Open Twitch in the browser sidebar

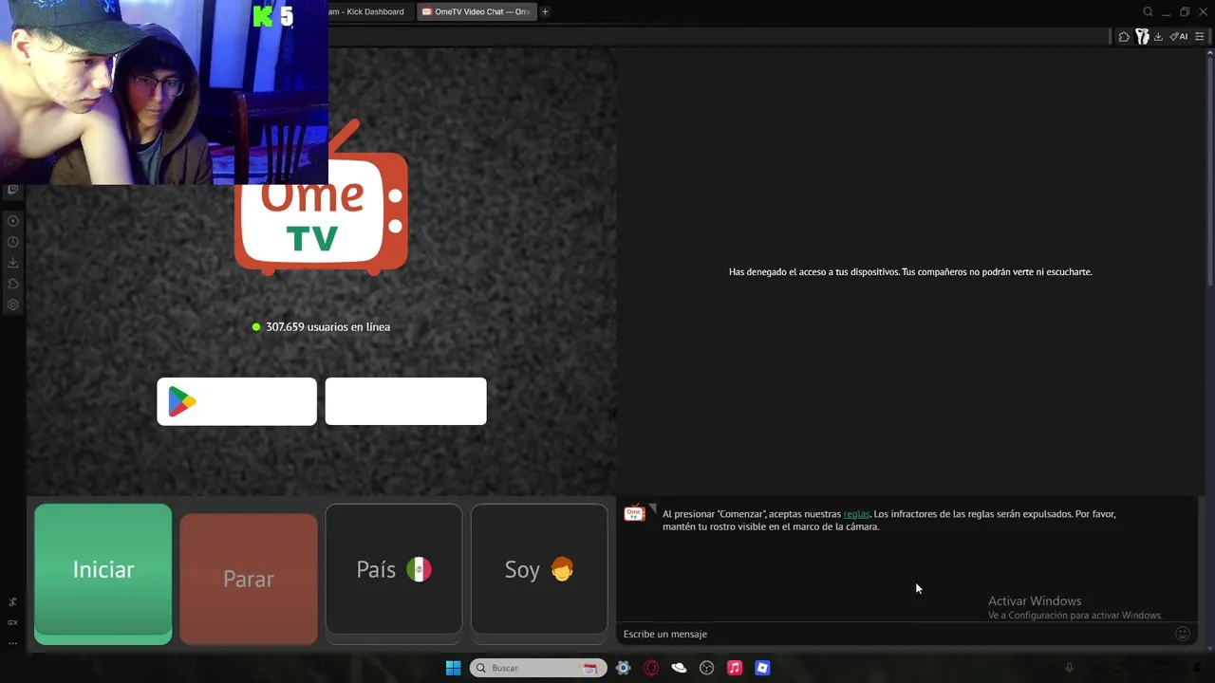coord(12,190)
